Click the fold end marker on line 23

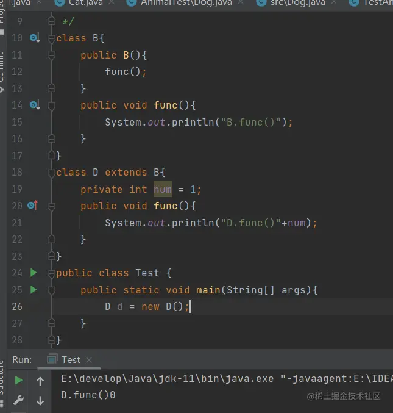[x=52, y=256]
